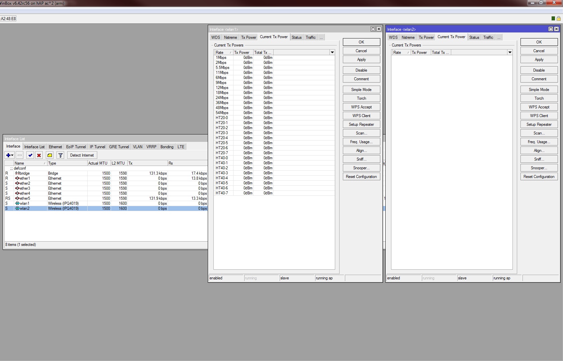The width and height of the screenshot is (563, 361).
Task: Open the Tx Power tab in wlan2 window
Action: [426, 37]
